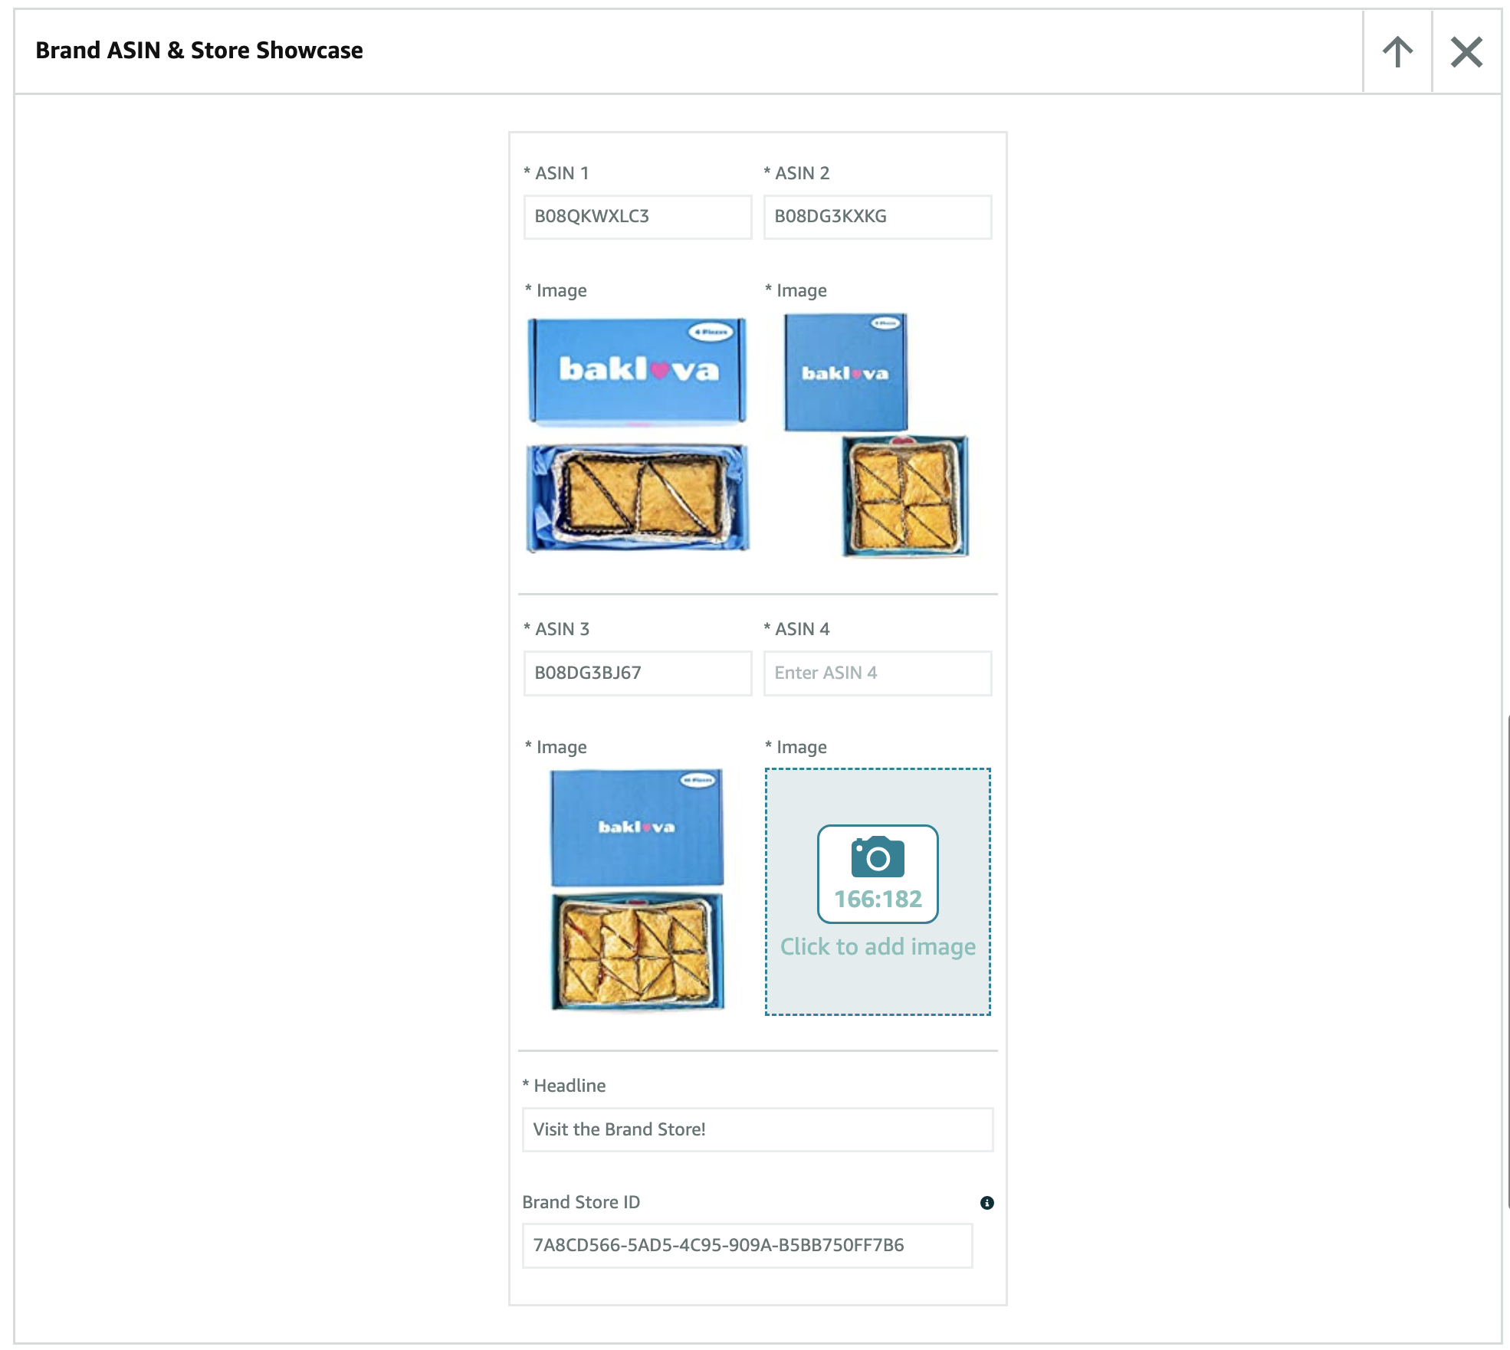Click the move-up arrow icon
Image resolution: width=1510 pixels, height=1350 pixels.
click(1397, 52)
